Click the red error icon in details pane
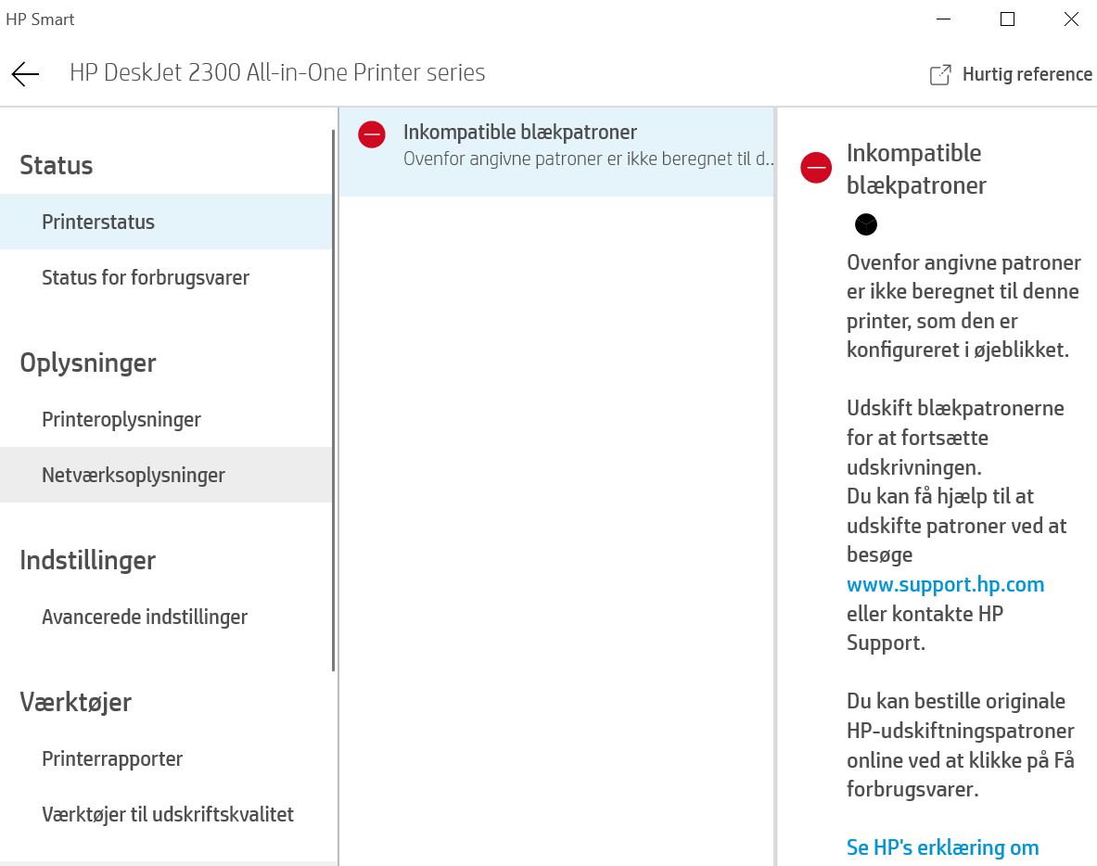Image resolution: width=1097 pixels, height=866 pixels. [x=816, y=168]
